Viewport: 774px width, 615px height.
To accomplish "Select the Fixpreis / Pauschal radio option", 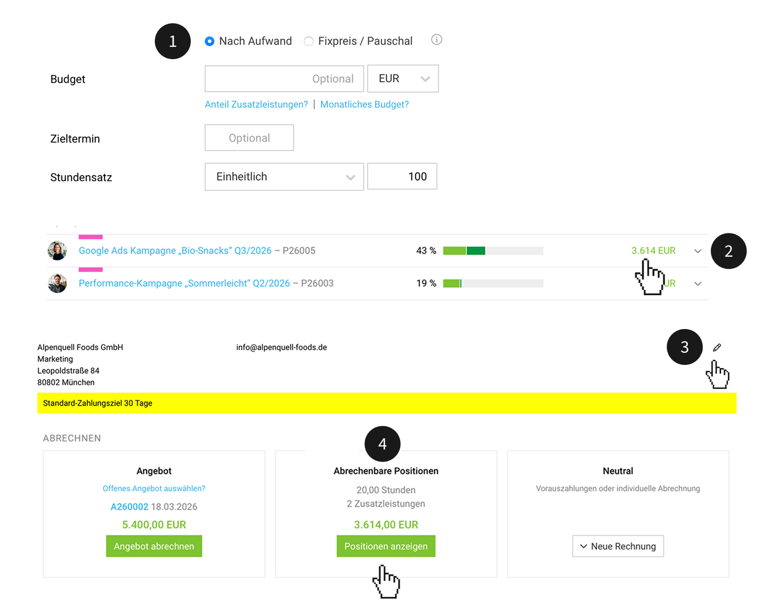I will coord(308,41).
